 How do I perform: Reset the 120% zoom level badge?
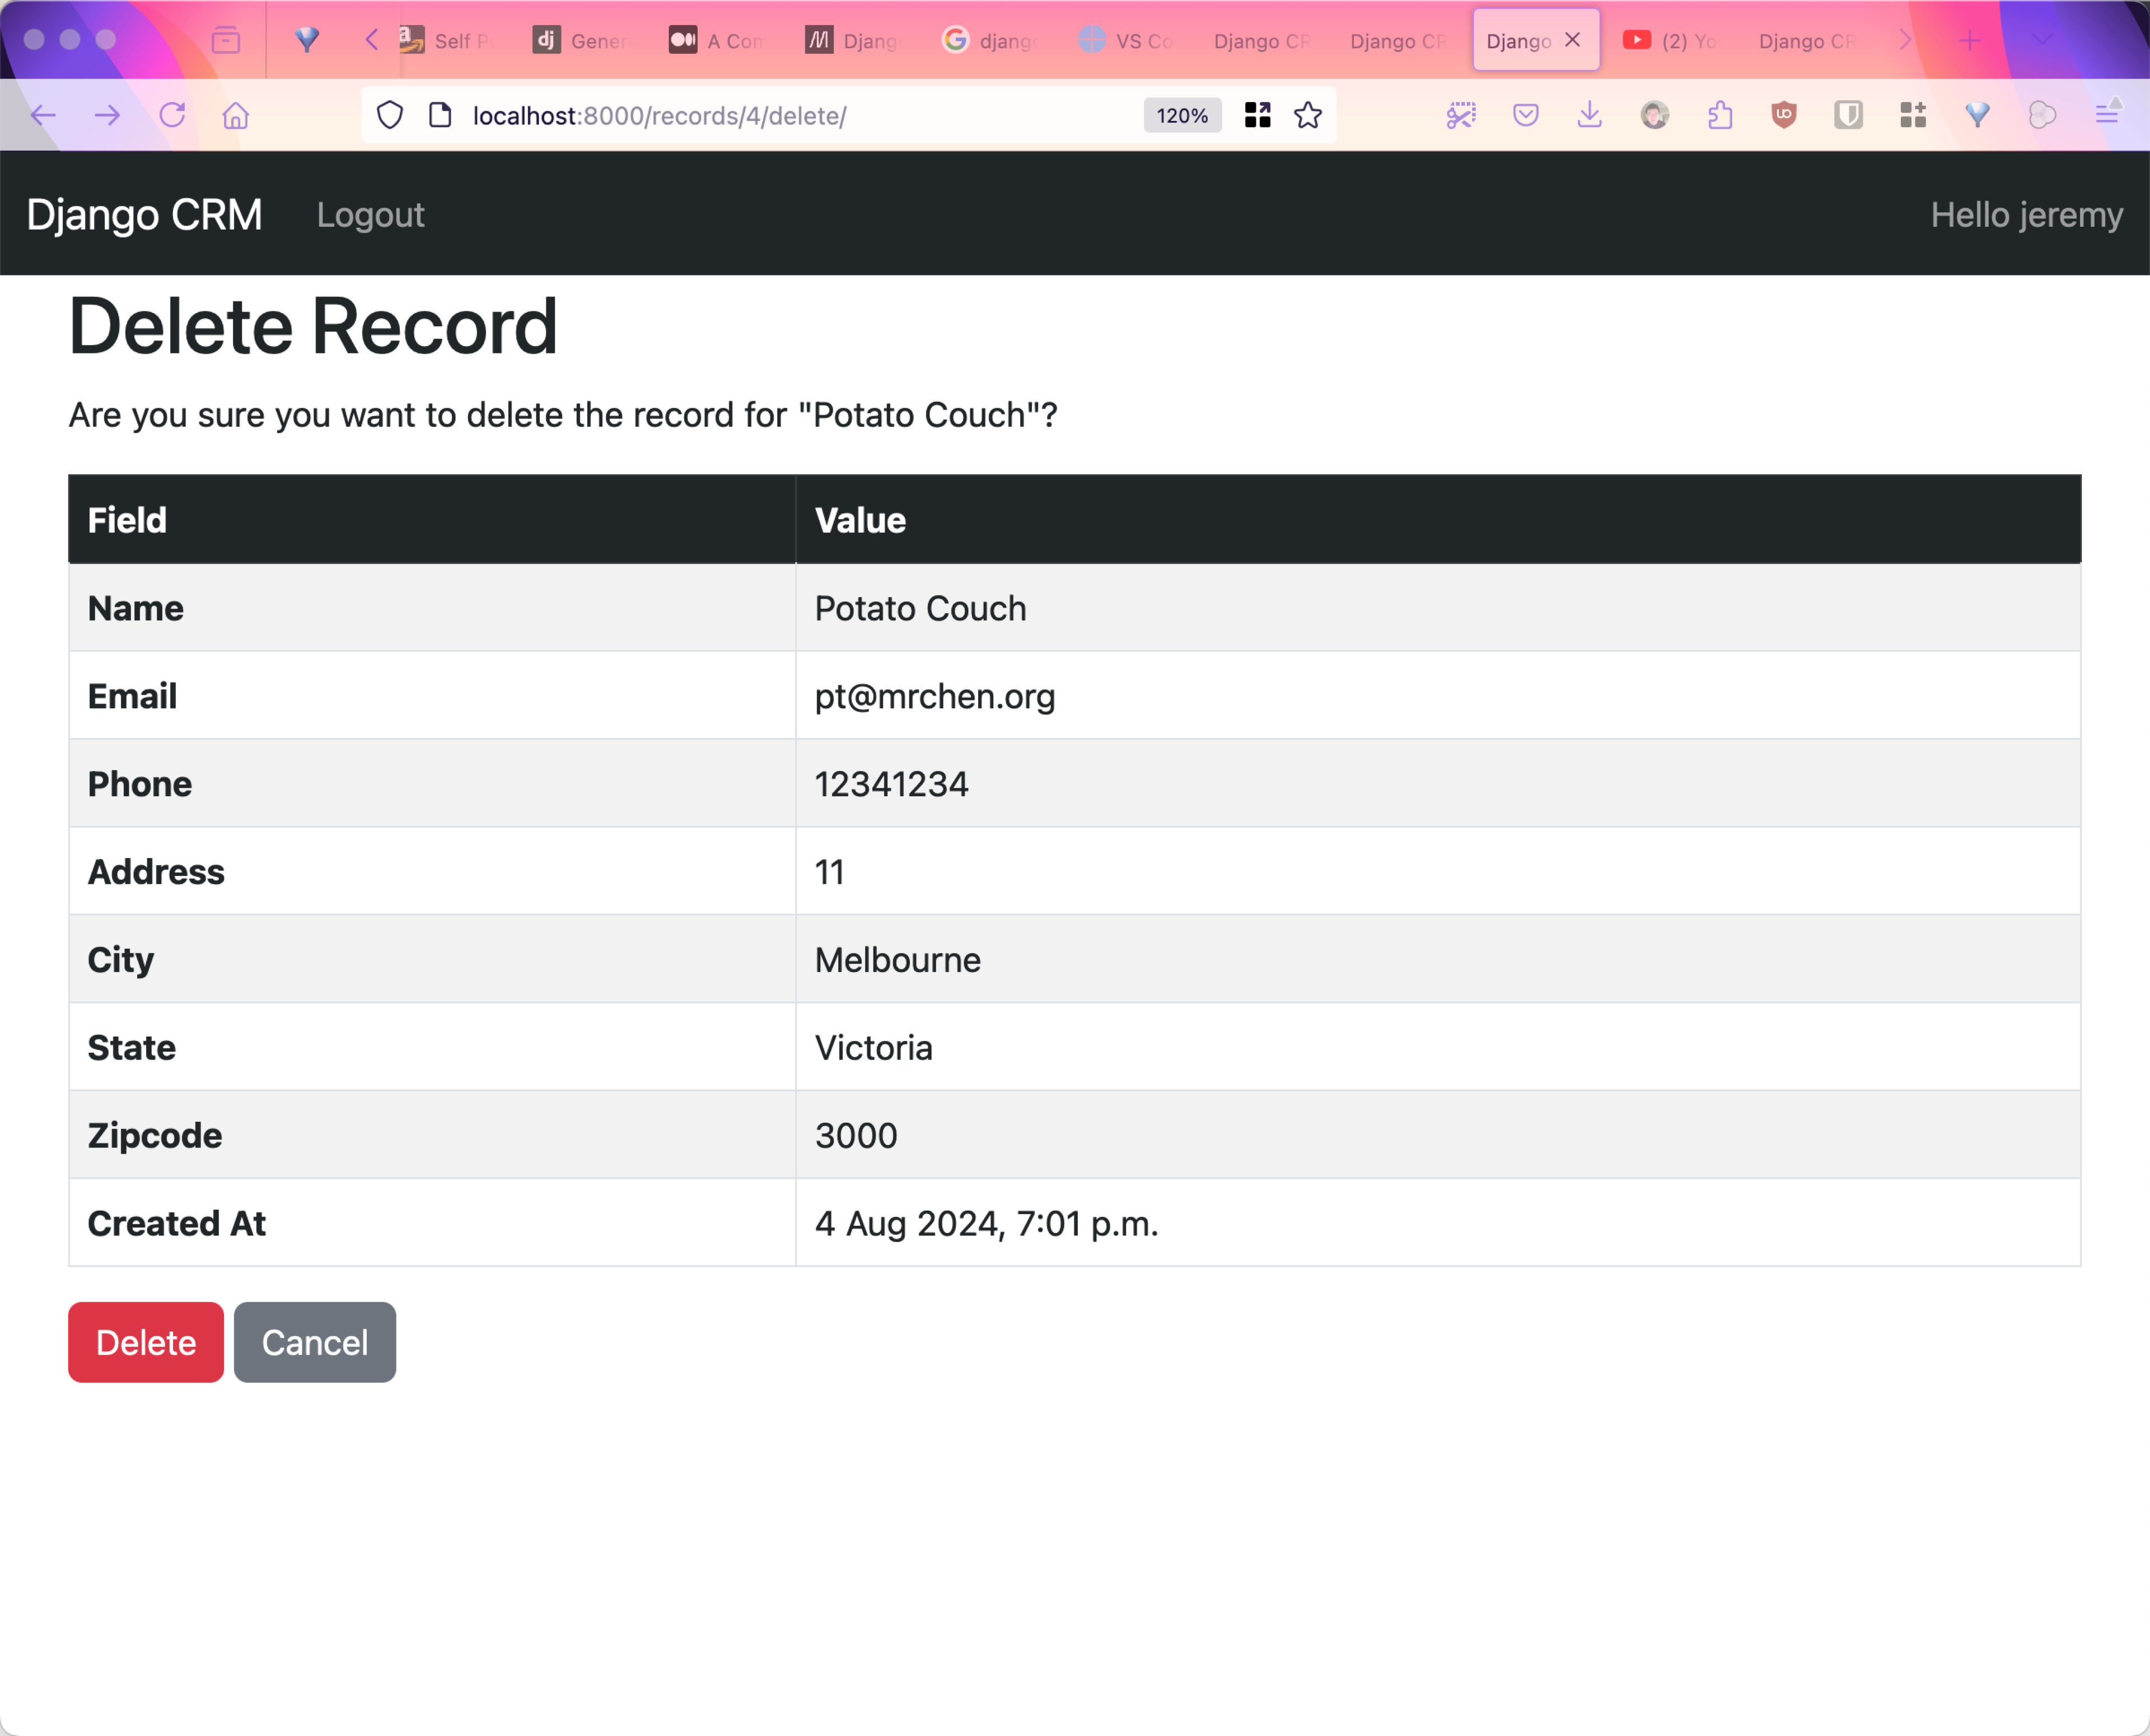pos(1181,115)
